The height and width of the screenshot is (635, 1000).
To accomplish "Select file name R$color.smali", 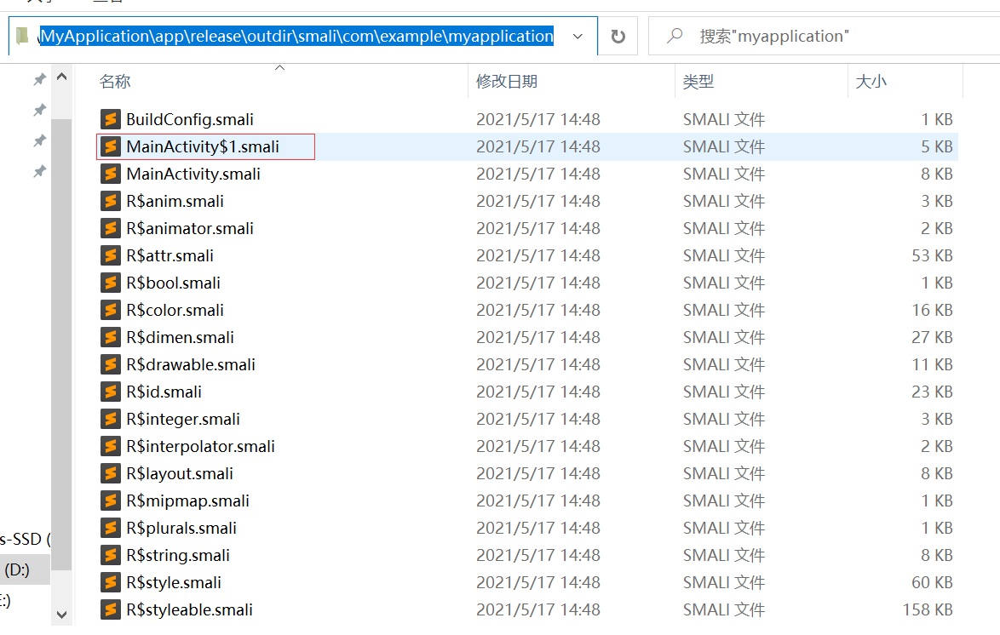I will [175, 310].
